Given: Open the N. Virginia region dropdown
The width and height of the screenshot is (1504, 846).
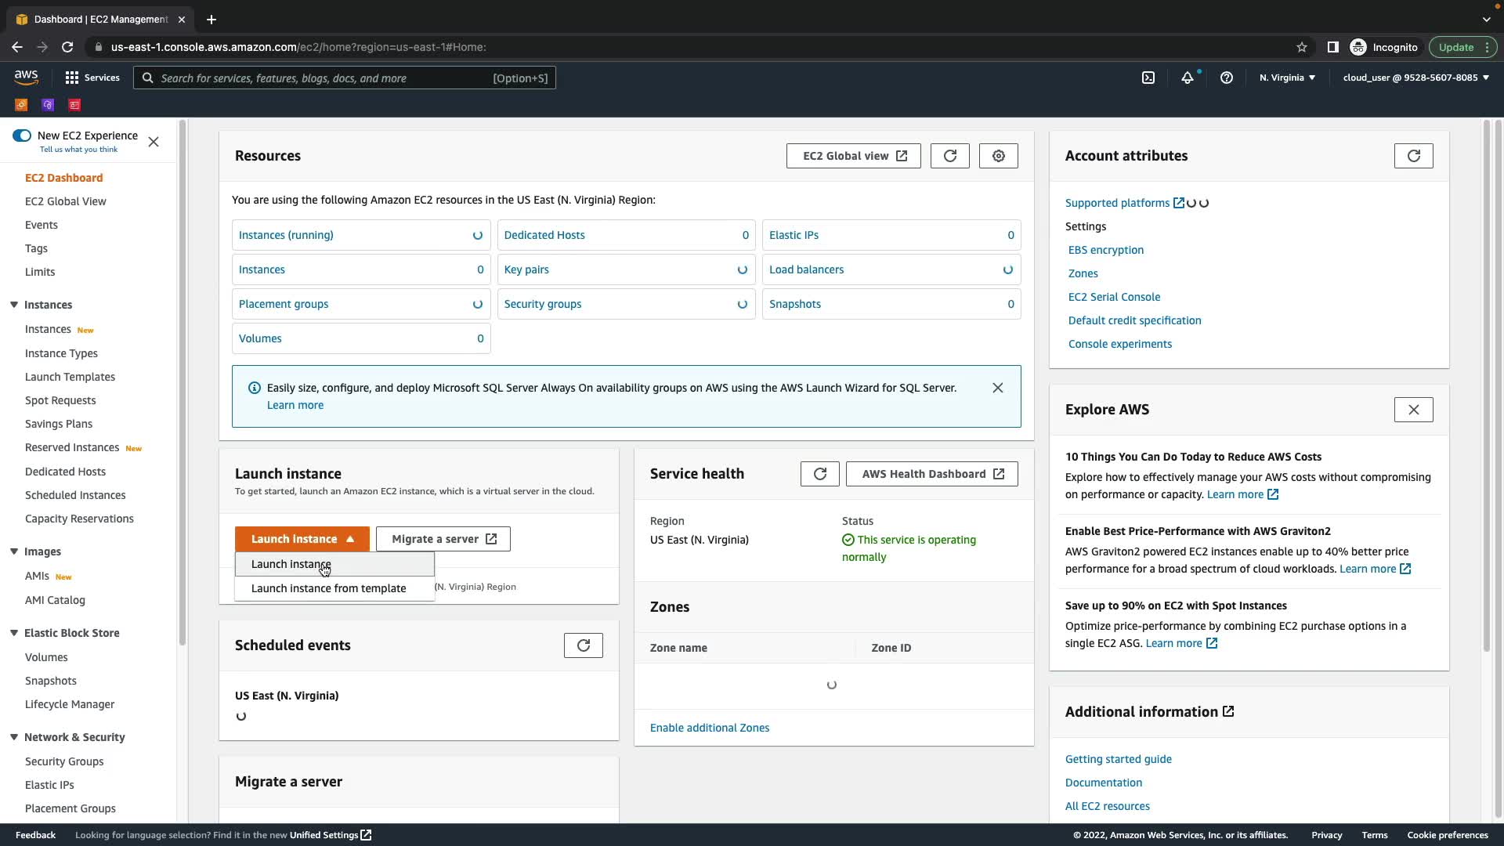Looking at the screenshot, I should click(1287, 78).
